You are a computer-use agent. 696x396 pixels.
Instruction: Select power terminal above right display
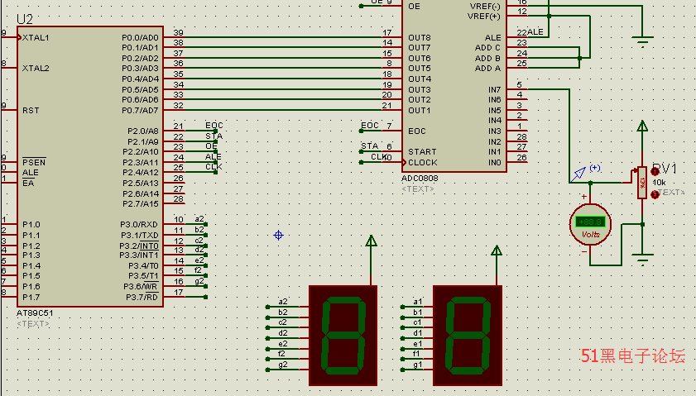point(497,251)
